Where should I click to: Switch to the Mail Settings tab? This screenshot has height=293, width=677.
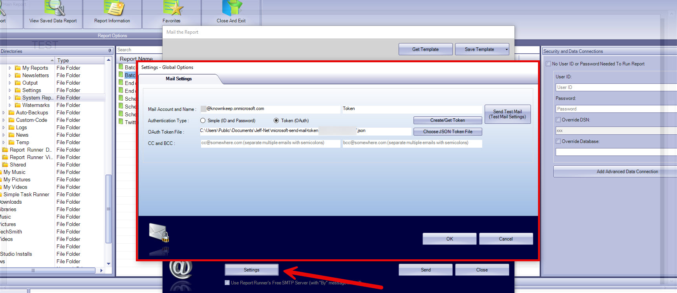pos(179,79)
